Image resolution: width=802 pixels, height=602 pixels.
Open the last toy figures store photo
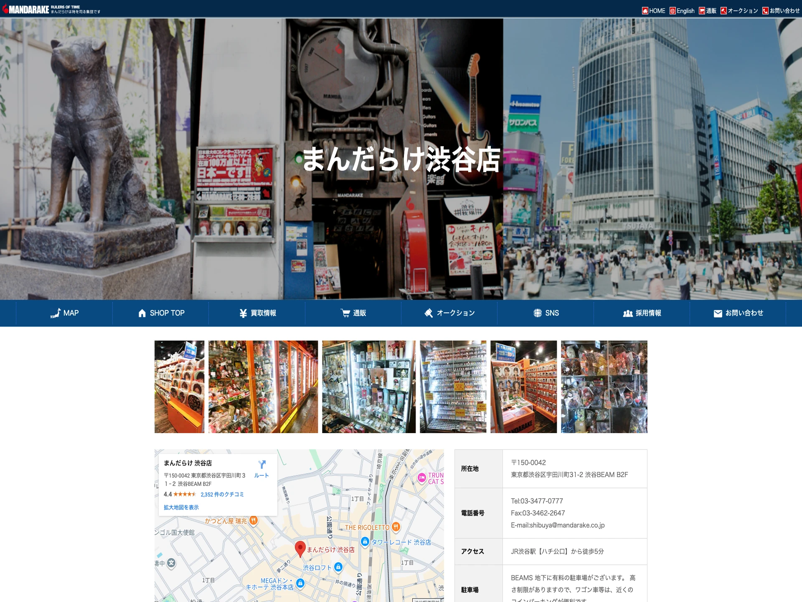pyautogui.click(x=604, y=387)
